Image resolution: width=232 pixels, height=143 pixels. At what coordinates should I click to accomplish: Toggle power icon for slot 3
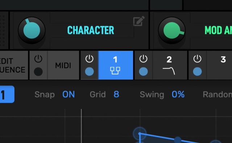tap(197, 59)
